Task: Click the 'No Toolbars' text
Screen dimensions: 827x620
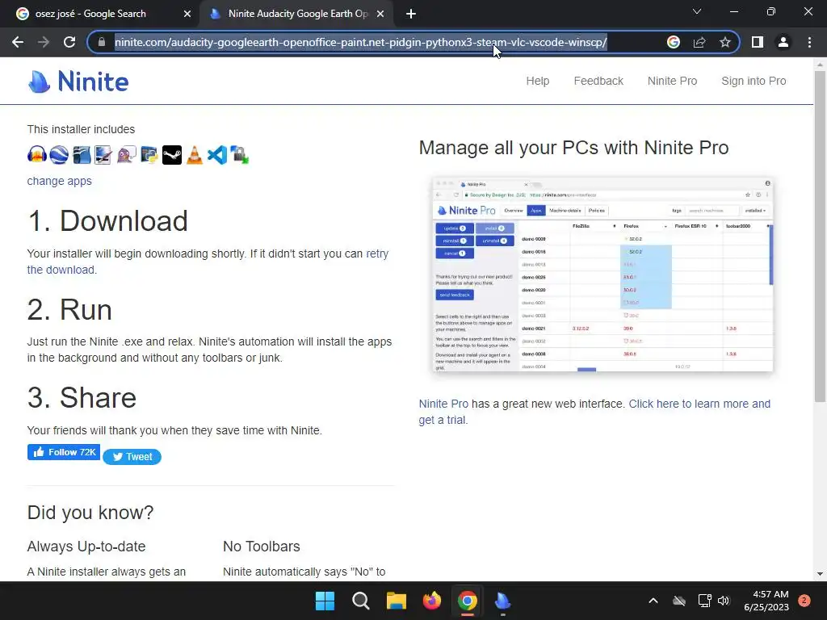Action: click(x=262, y=547)
